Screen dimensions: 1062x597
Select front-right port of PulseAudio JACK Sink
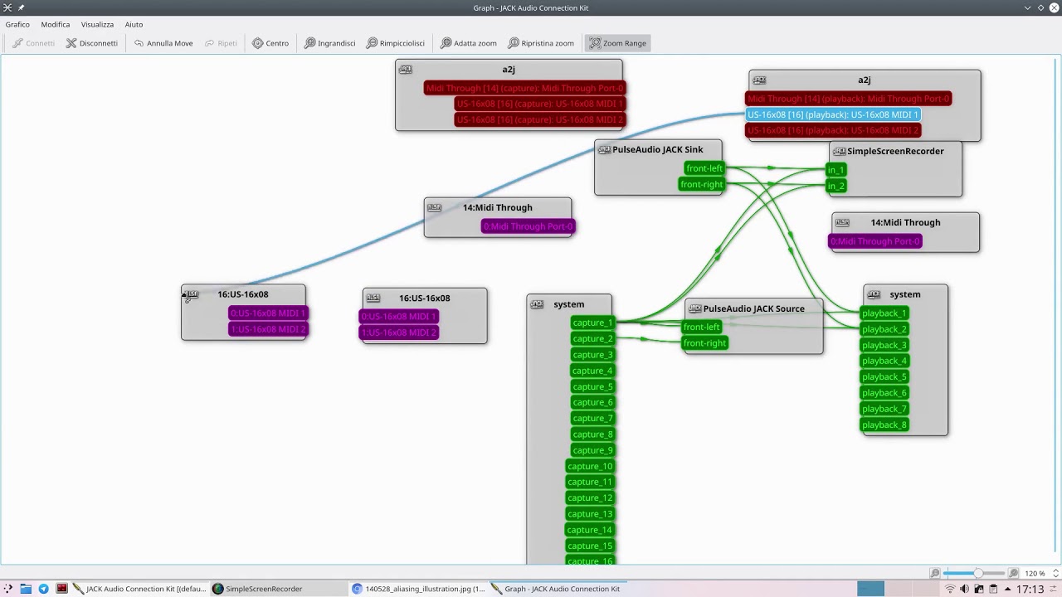click(702, 184)
